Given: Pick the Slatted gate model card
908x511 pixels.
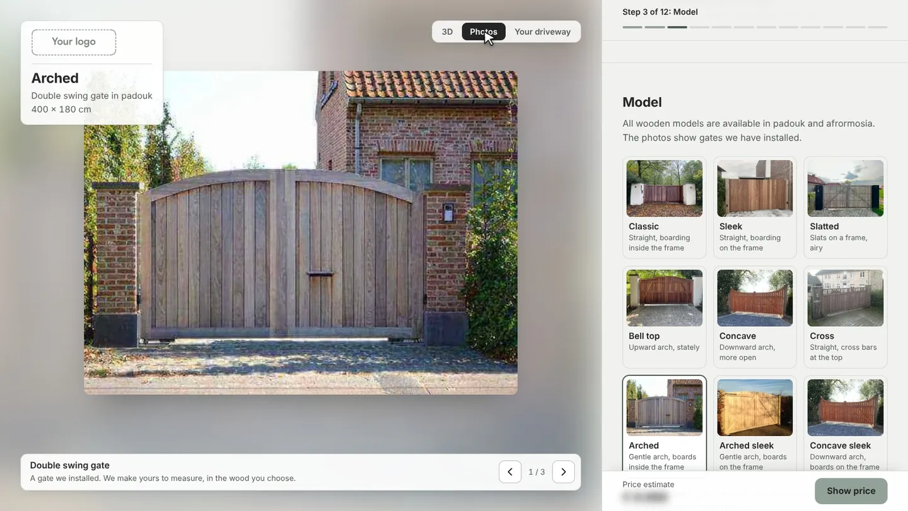Looking at the screenshot, I should pos(846,207).
